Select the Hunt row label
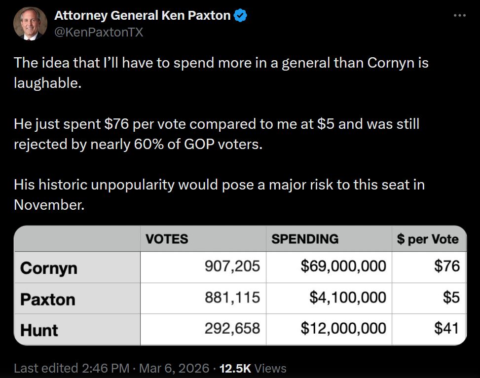 pyautogui.click(x=39, y=330)
